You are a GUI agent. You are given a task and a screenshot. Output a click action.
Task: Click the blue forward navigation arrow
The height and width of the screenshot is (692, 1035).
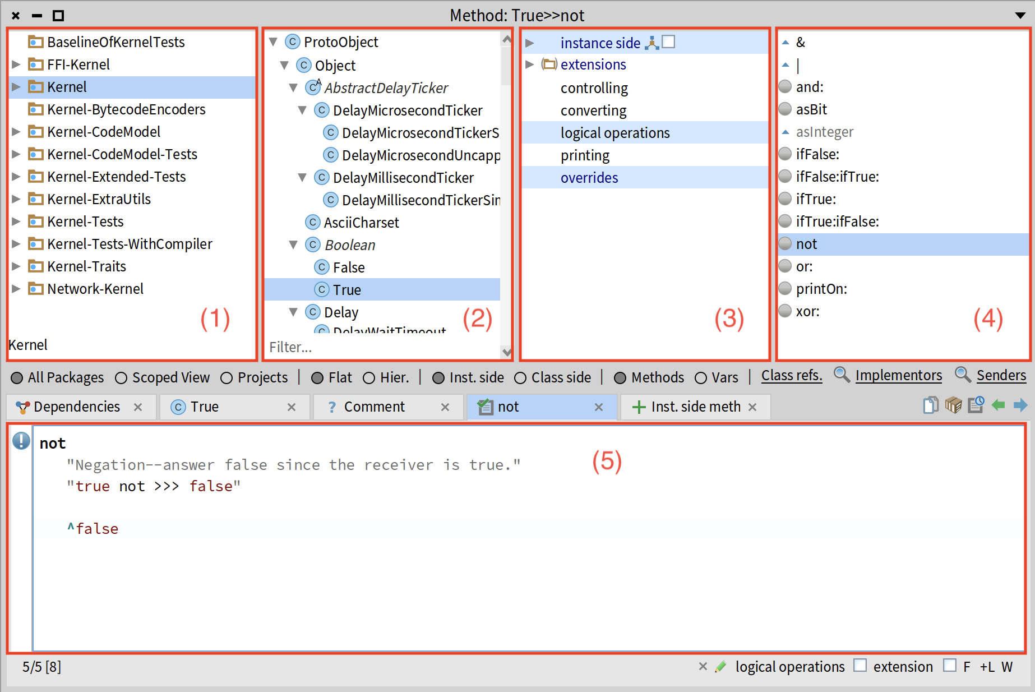tap(1020, 405)
